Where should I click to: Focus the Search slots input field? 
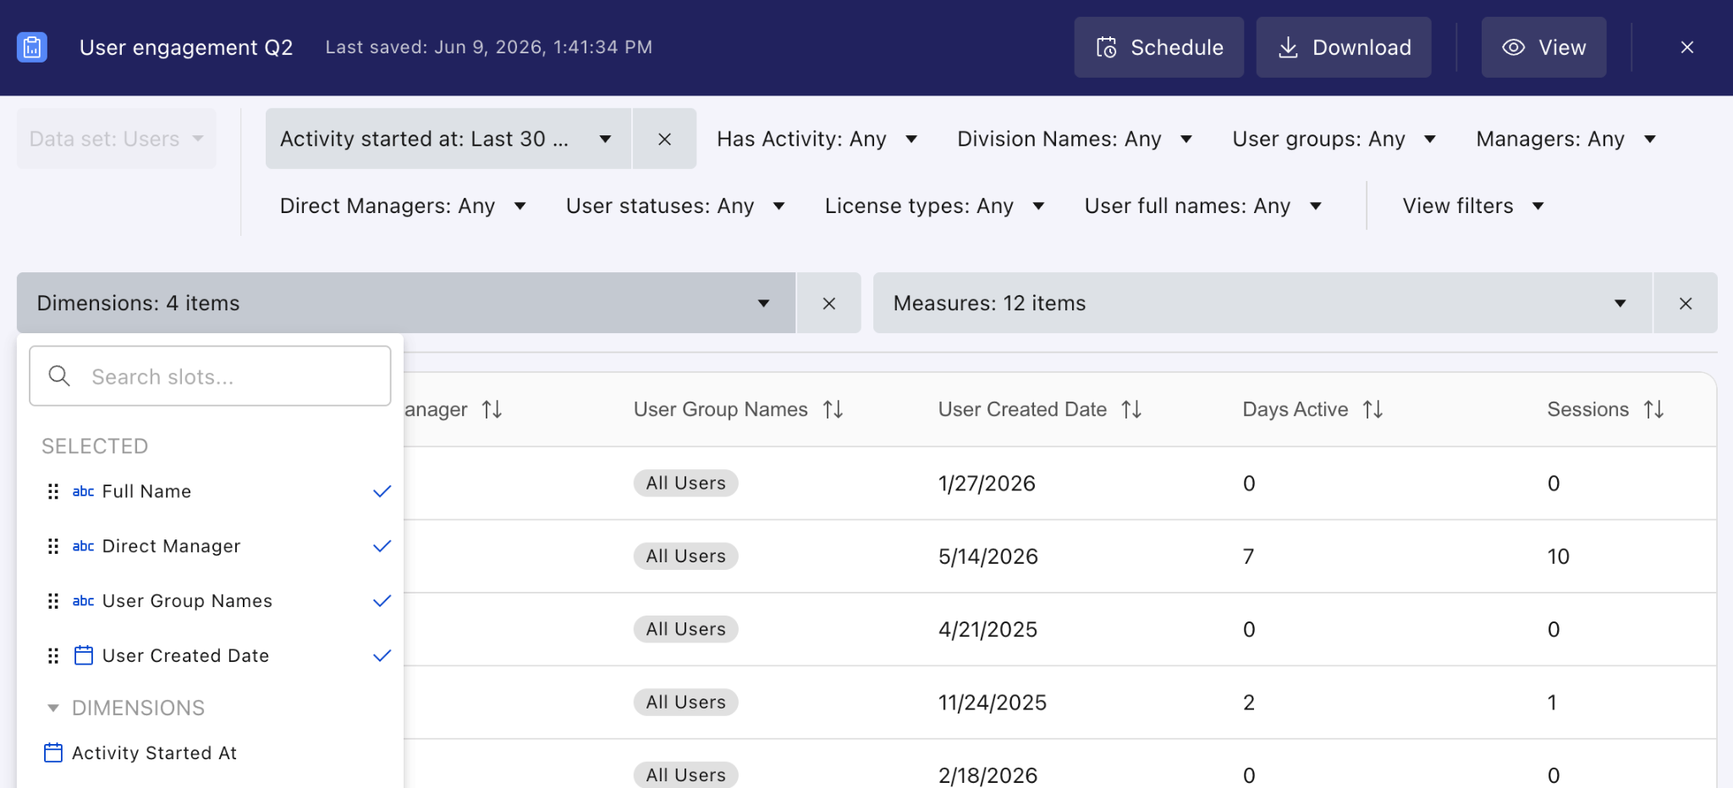tap(210, 376)
